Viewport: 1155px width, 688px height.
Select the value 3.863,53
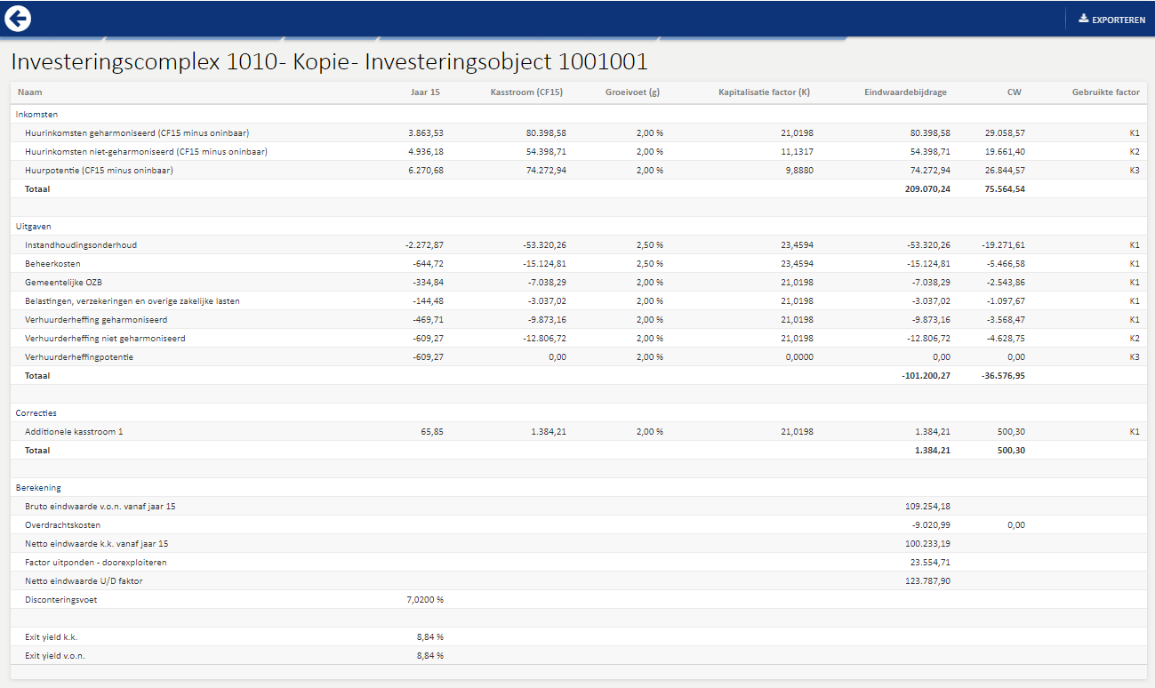(x=426, y=132)
